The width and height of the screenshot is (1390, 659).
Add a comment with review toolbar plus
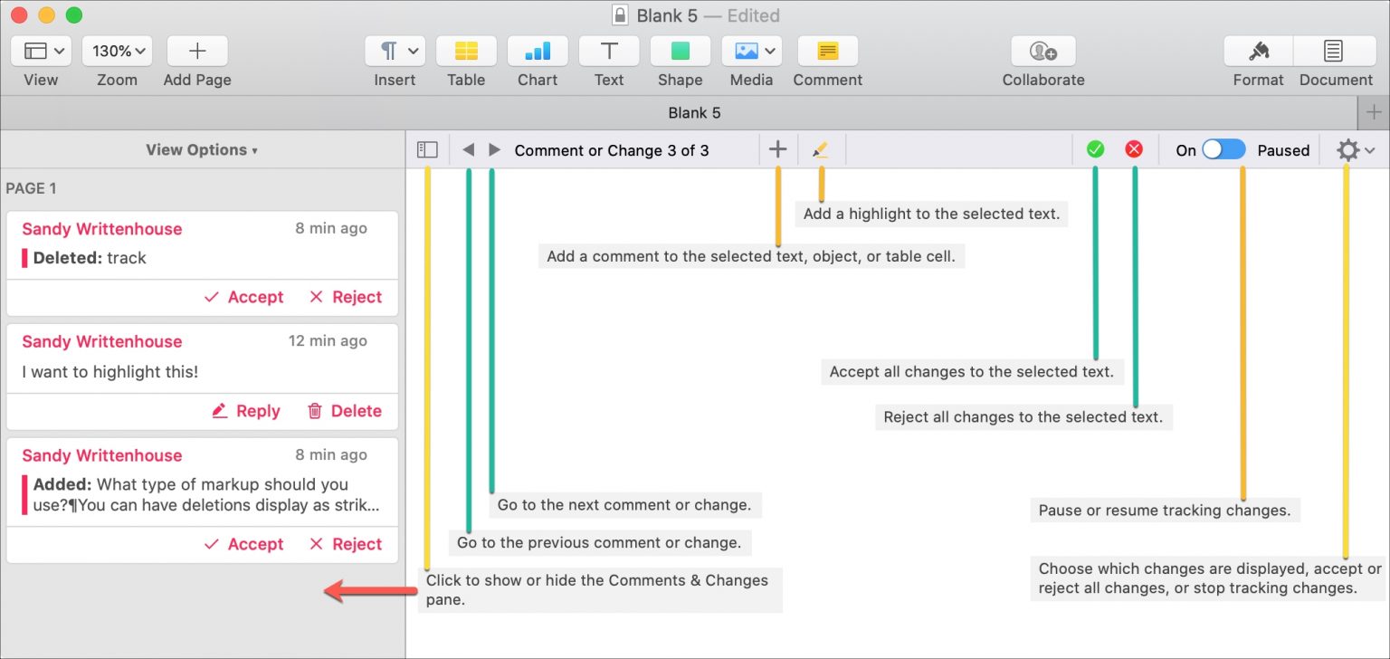(x=777, y=150)
